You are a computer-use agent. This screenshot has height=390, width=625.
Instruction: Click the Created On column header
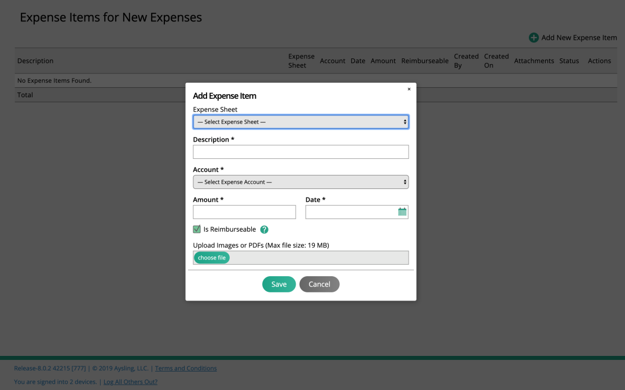pyautogui.click(x=497, y=61)
